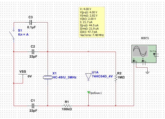Click oscilloscope channel A terminal

tap(134, 61)
